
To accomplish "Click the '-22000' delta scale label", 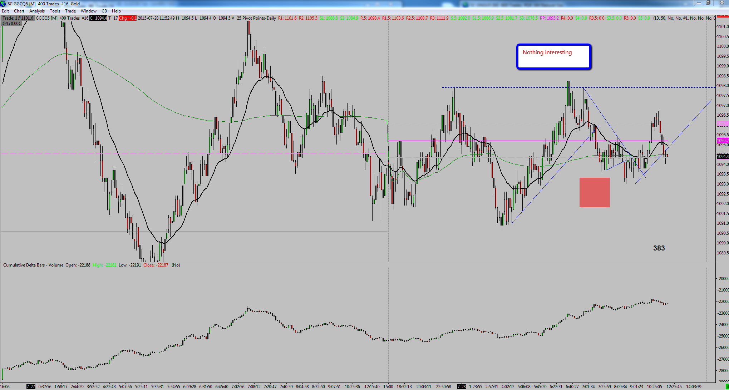I will (x=723, y=302).
